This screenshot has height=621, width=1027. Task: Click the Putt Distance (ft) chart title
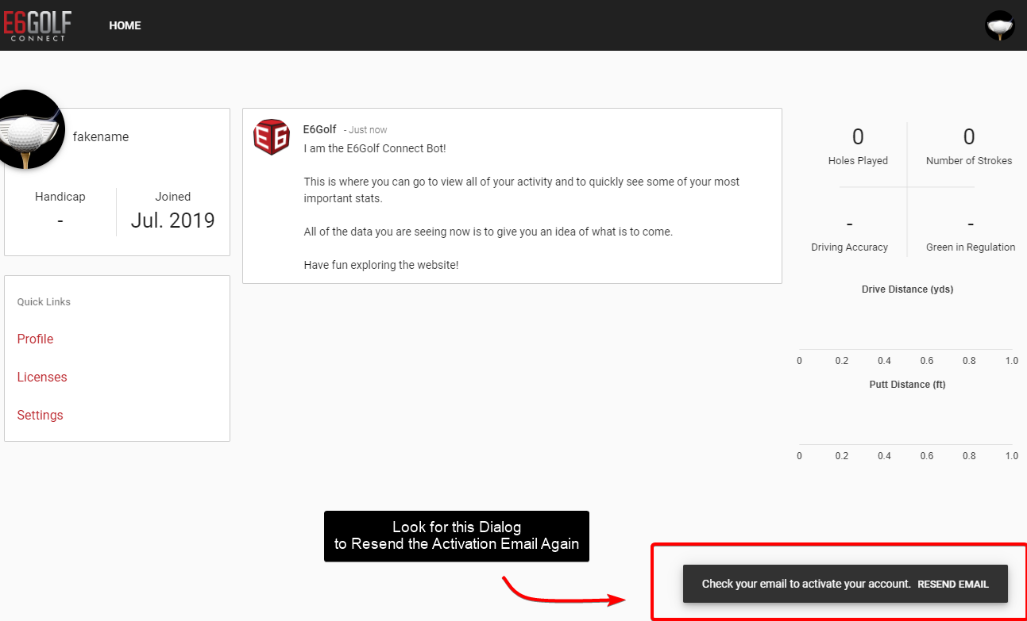[x=907, y=385]
